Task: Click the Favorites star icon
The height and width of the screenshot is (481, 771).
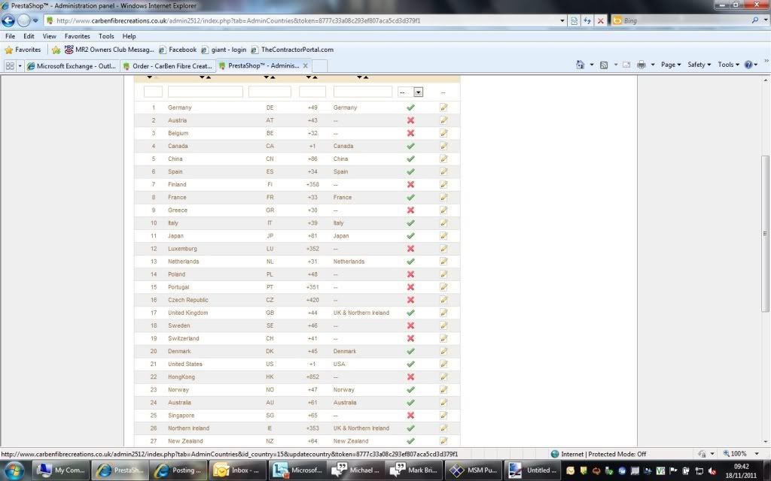Action: click(x=9, y=50)
